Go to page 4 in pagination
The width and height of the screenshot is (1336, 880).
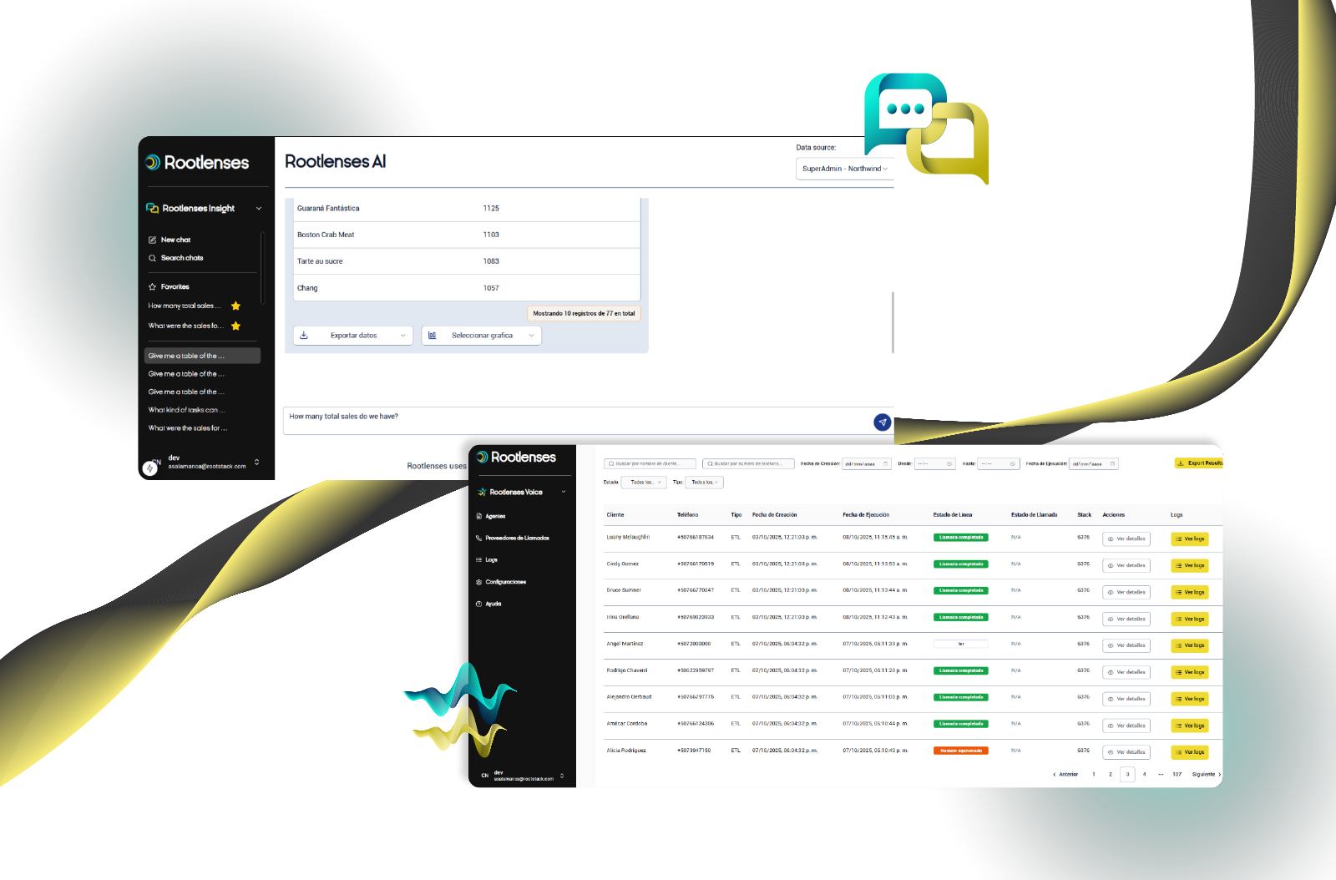tap(1144, 774)
